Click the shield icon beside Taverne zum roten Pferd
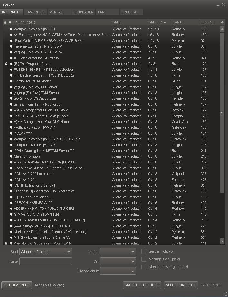The image size is (228, 297). tap(11, 46)
